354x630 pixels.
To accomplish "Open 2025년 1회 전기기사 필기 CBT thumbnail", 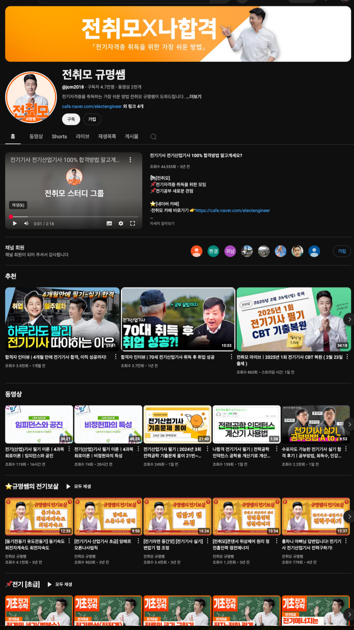I will (294, 319).
